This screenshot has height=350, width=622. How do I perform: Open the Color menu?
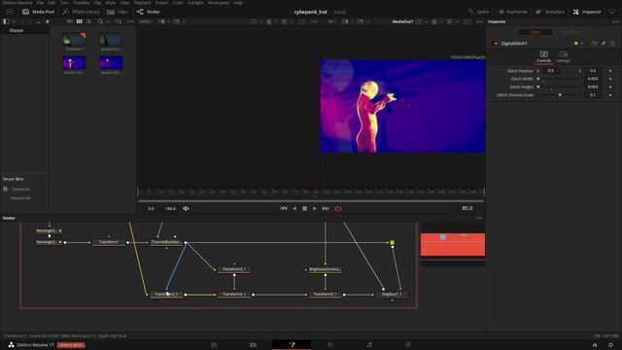178,3
